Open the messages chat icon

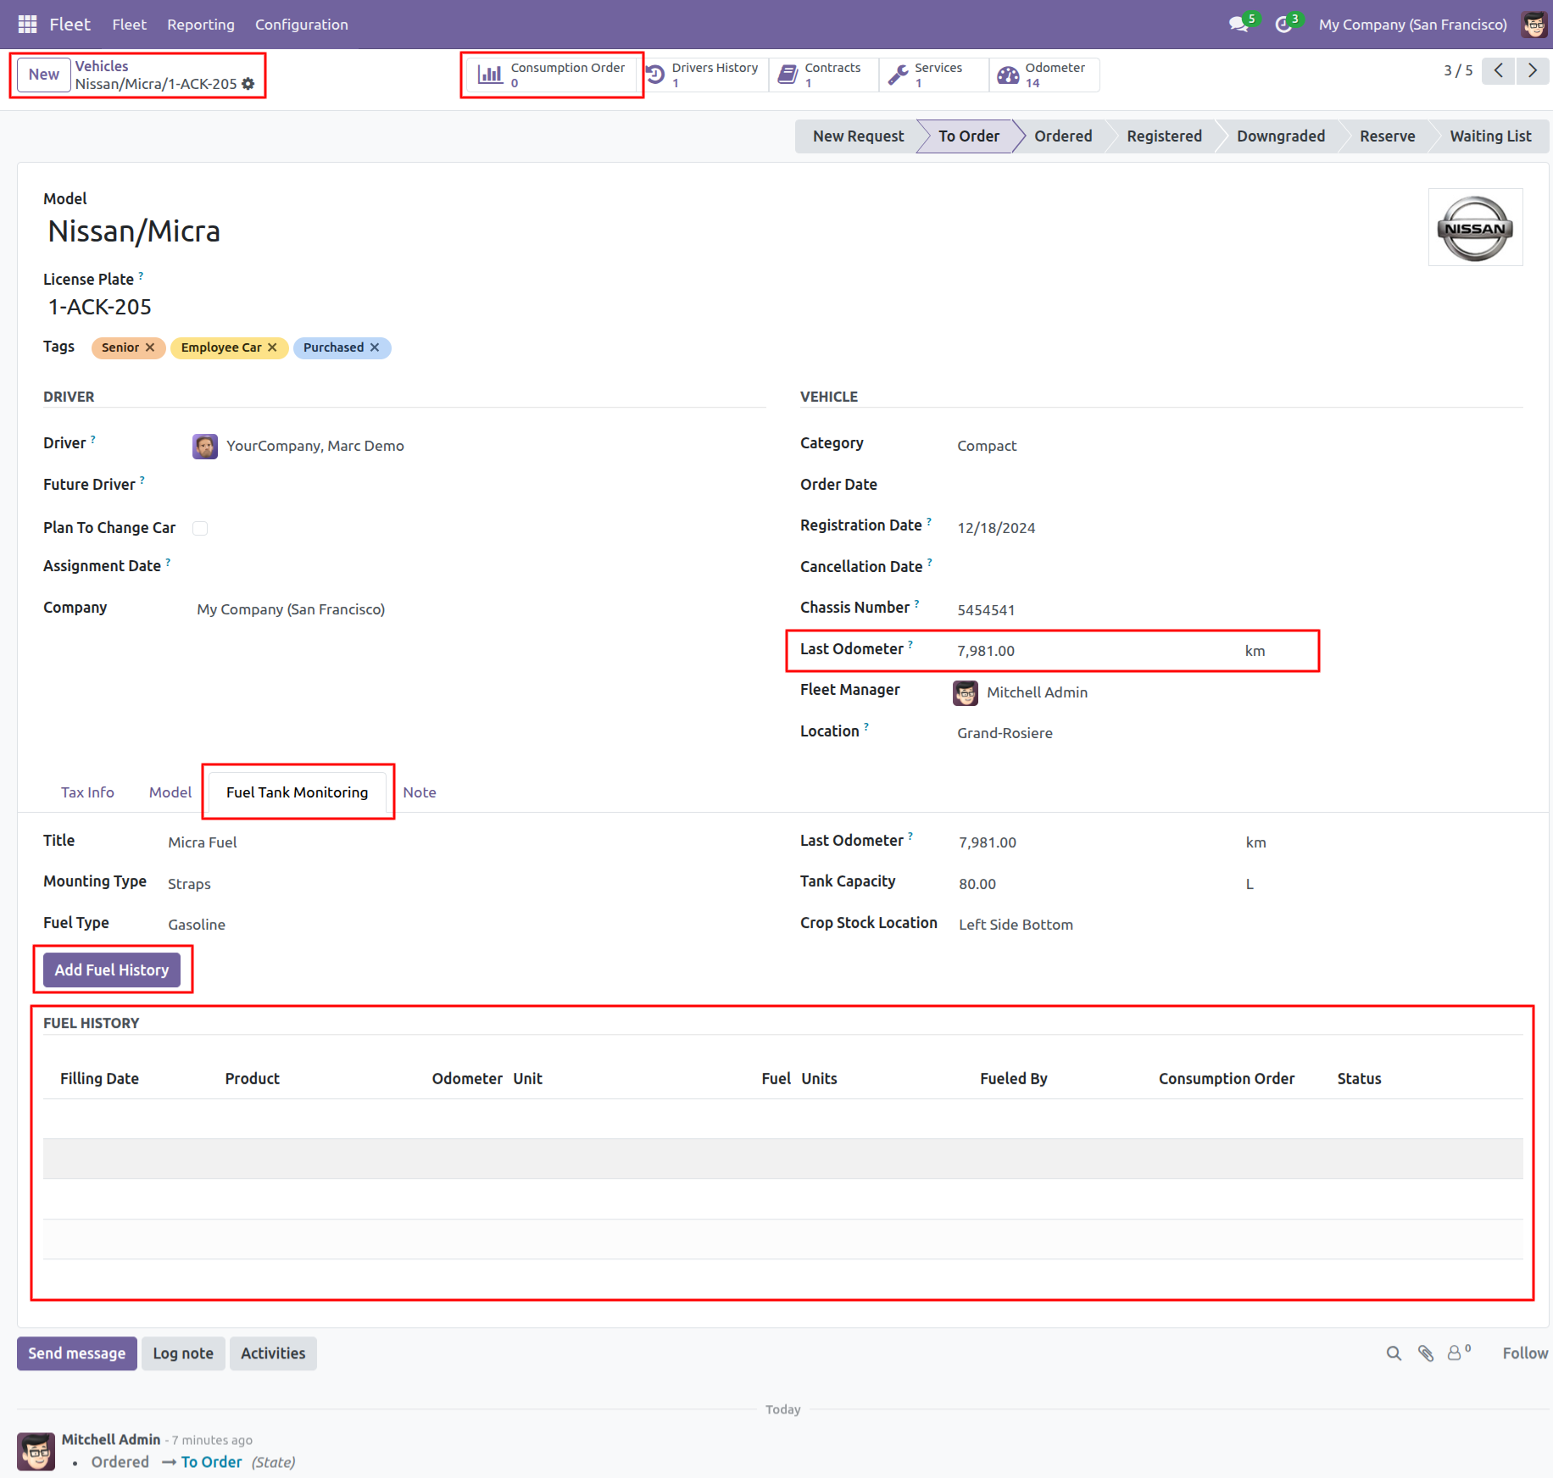(x=1240, y=25)
